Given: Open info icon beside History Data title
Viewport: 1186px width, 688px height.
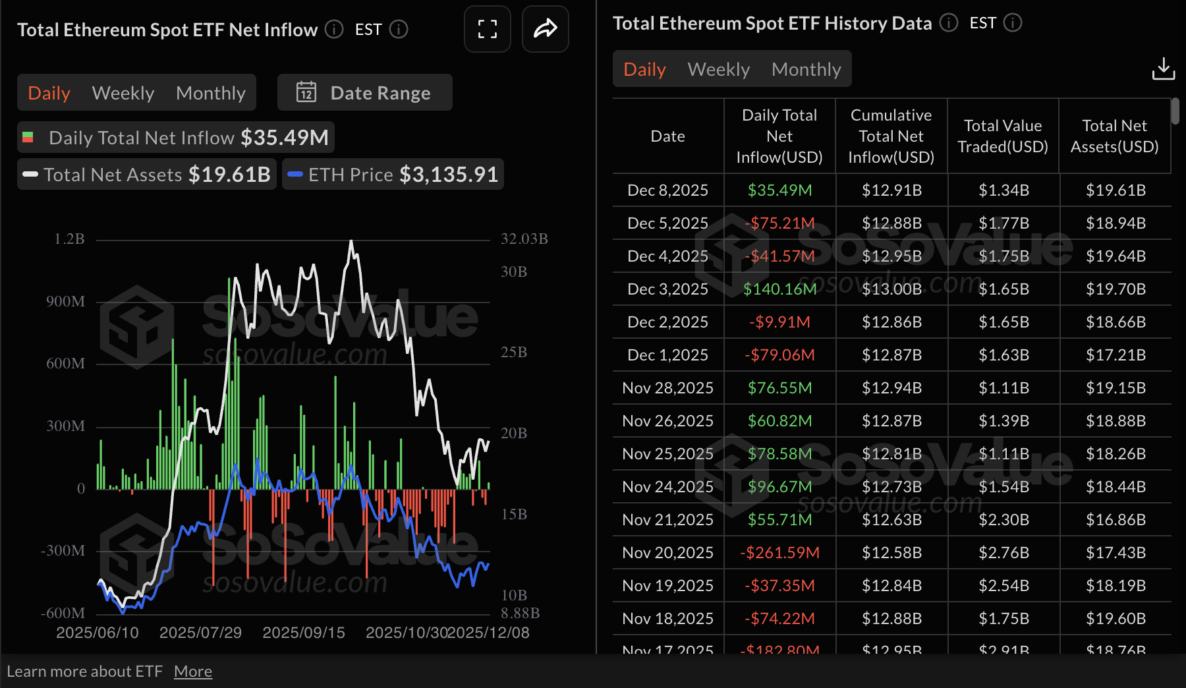Looking at the screenshot, I should pos(949,22).
